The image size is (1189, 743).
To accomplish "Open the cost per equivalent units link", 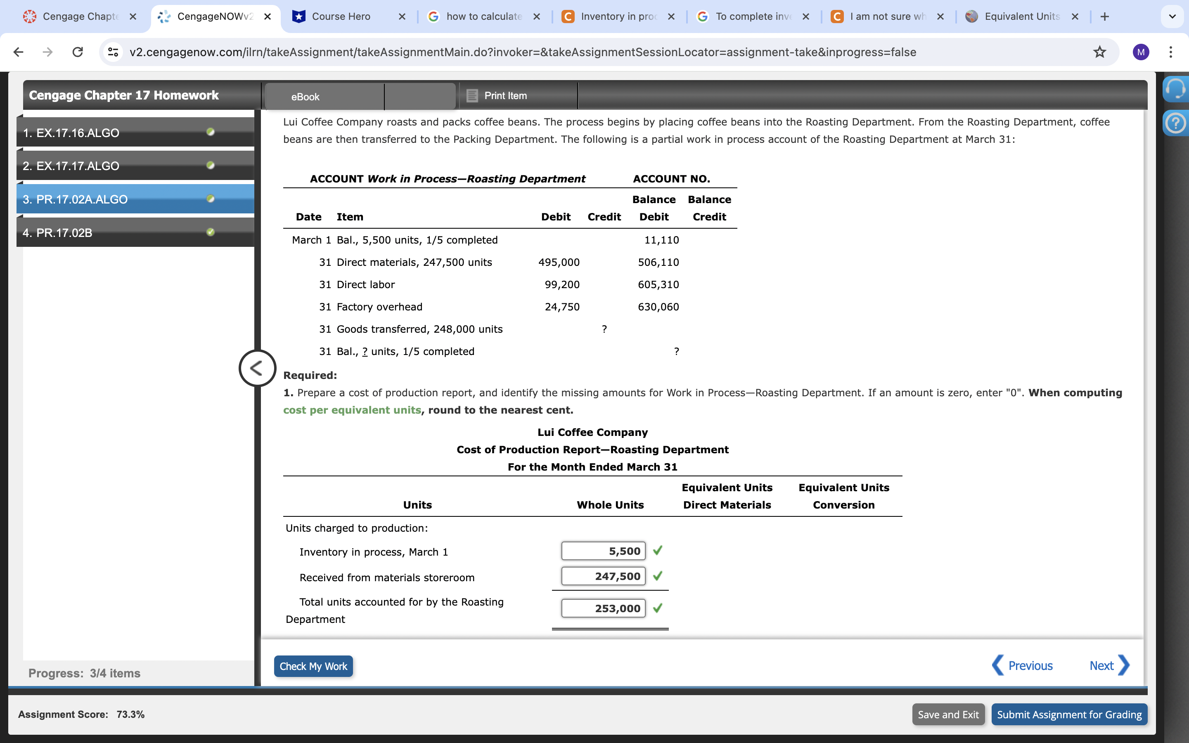I will [x=352, y=410].
